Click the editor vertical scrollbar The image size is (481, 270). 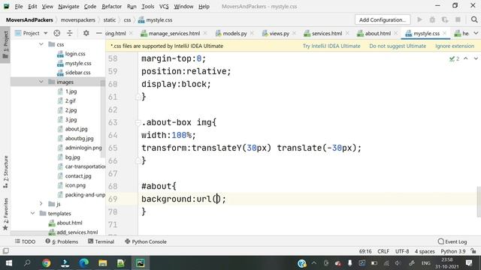coord(479,202)
